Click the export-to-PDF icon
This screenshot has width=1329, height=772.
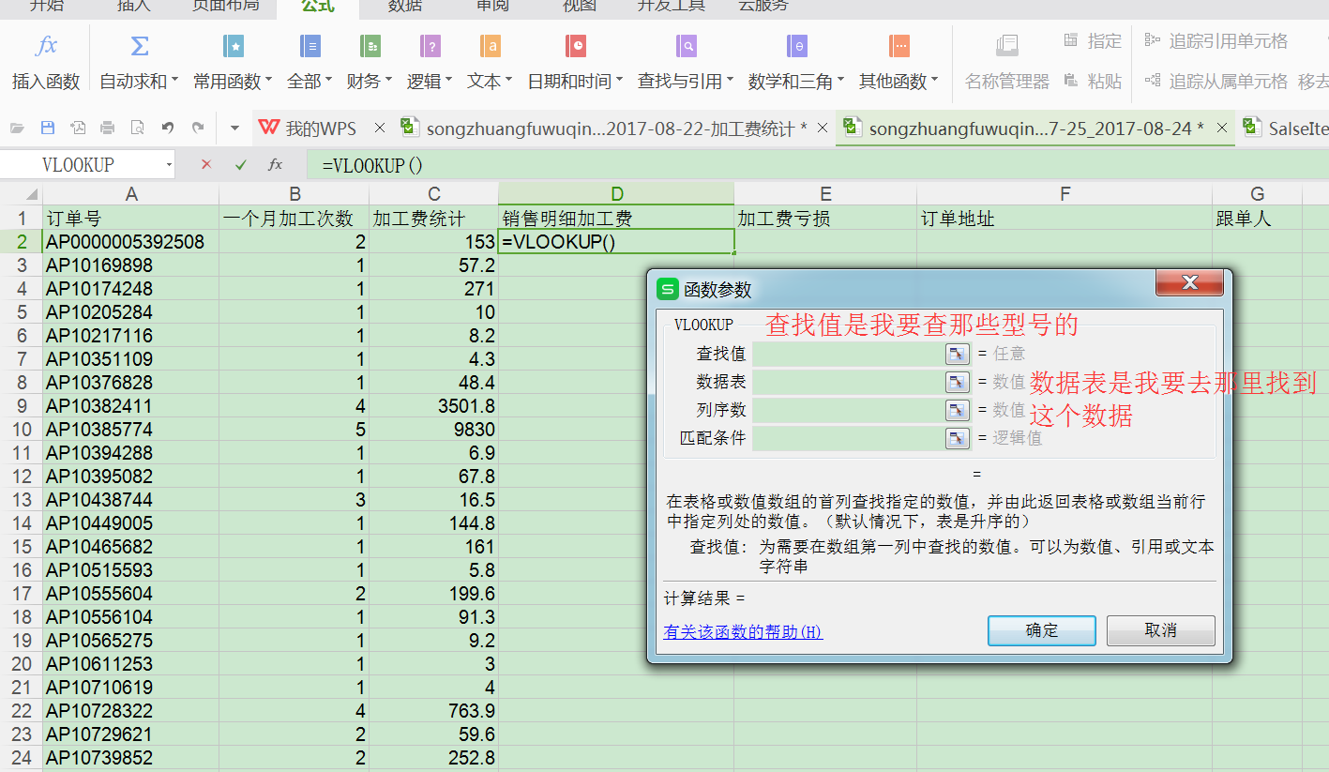(x=77, y=128)
